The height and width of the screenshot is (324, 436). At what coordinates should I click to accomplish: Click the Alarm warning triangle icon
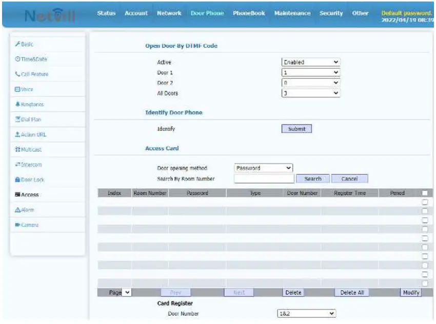[17, 210]
